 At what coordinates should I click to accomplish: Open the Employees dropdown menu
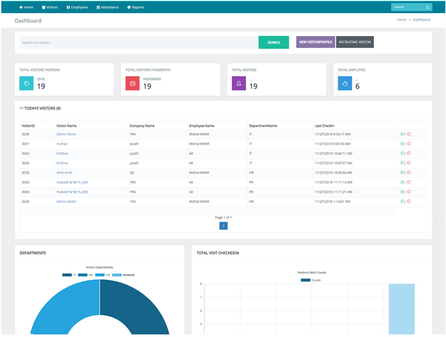pos(79,7)
